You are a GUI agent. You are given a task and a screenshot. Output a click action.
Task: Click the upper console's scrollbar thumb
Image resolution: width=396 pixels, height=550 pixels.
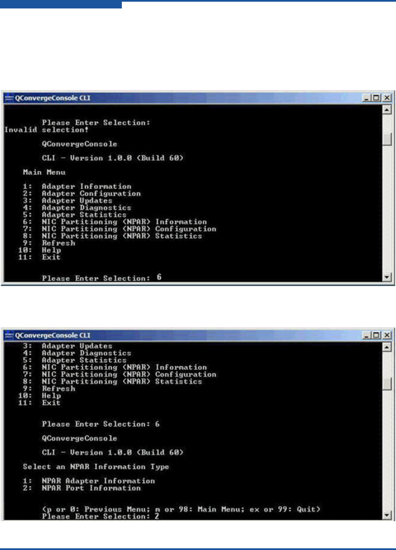tap(388, 139)
